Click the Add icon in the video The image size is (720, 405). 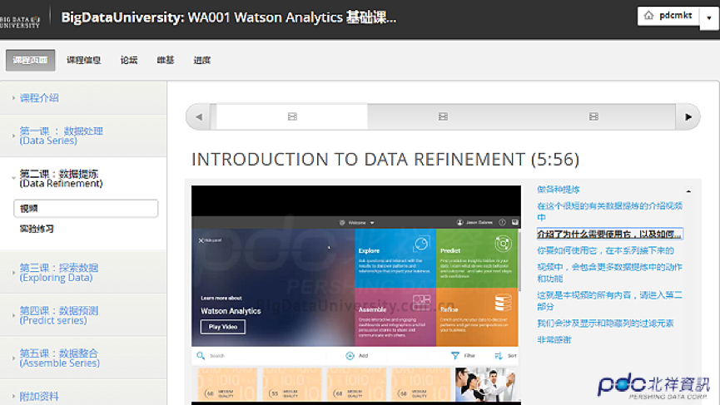[x=350, y=355]
